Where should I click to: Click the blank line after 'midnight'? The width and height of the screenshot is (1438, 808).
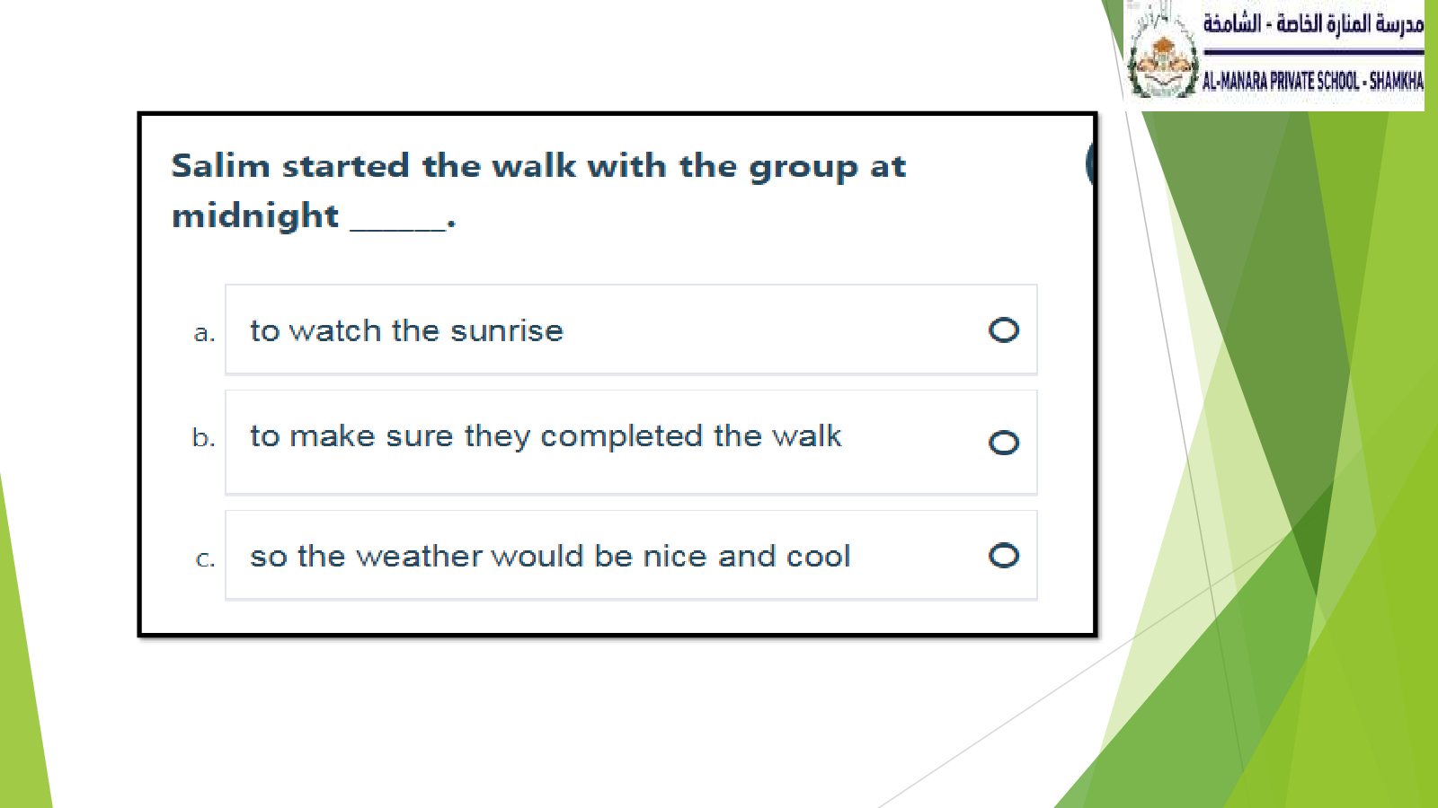[x=397, y=224]
